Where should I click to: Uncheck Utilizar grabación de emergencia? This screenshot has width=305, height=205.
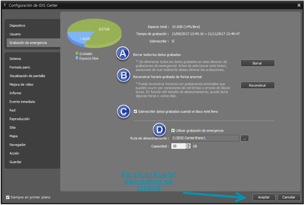point(173,130)
